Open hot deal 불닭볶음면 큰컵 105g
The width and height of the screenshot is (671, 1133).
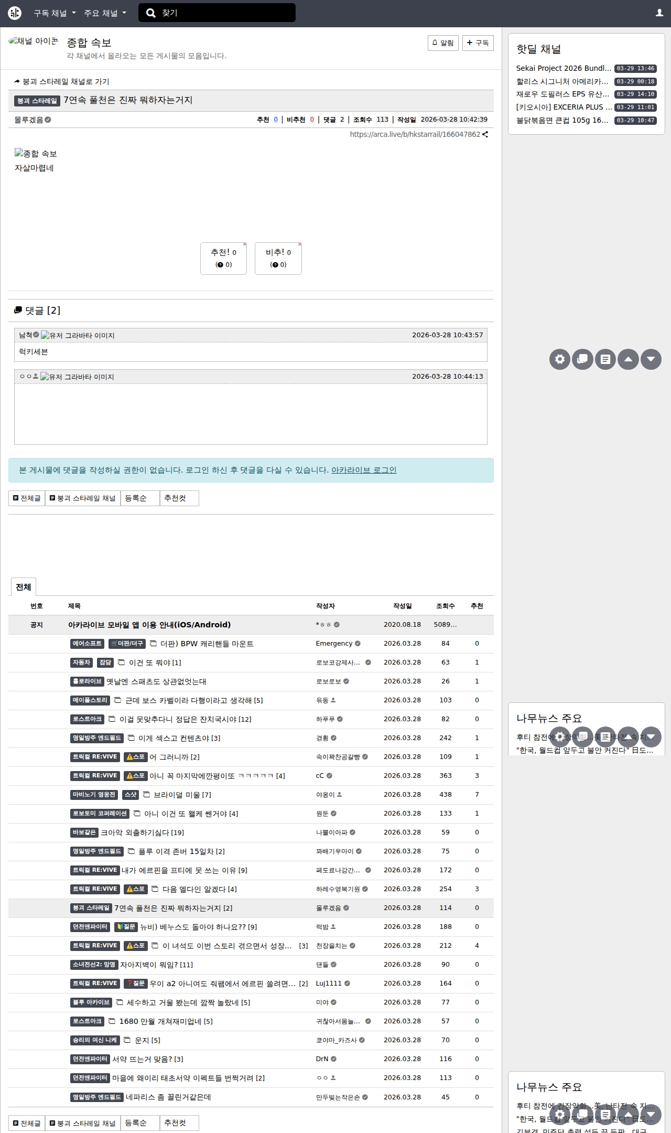click(562, 120)
